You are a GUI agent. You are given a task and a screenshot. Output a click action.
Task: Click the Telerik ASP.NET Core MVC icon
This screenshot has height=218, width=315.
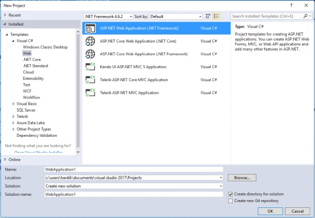click(x=90, y=80)
